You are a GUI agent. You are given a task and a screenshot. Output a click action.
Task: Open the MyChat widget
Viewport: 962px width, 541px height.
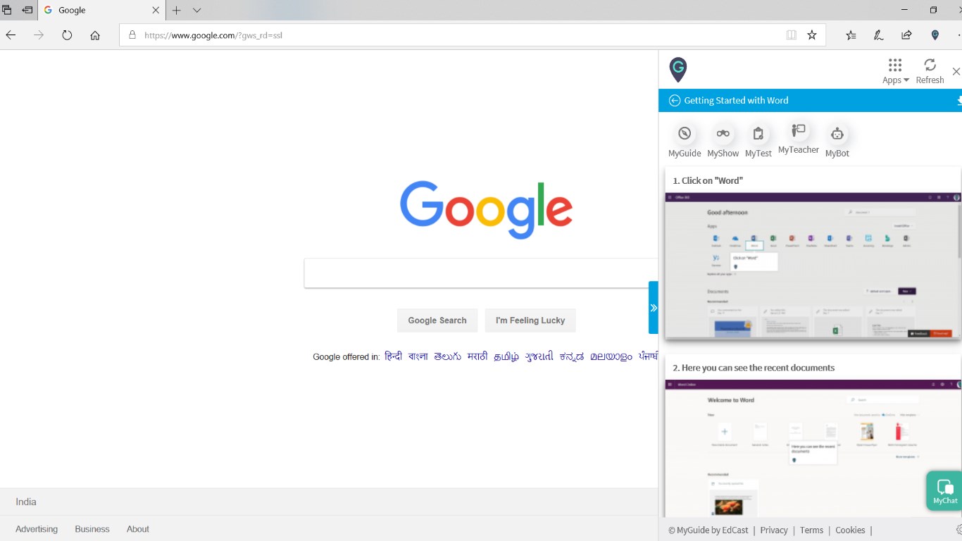tap(944, 490)
